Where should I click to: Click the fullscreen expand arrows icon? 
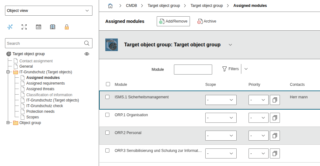tap(24, 27)
